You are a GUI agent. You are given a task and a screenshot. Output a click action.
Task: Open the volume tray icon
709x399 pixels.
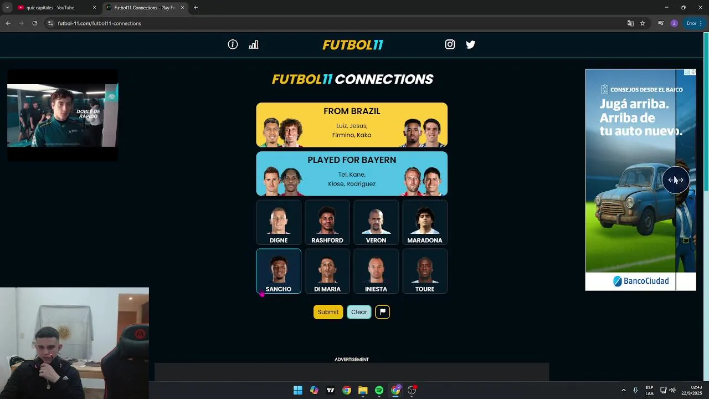672,390
